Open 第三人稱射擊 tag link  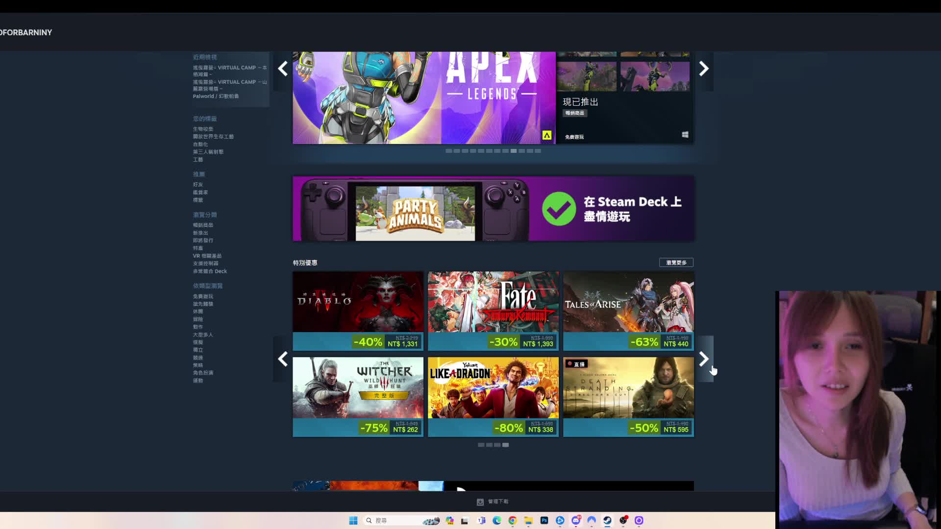208,152
